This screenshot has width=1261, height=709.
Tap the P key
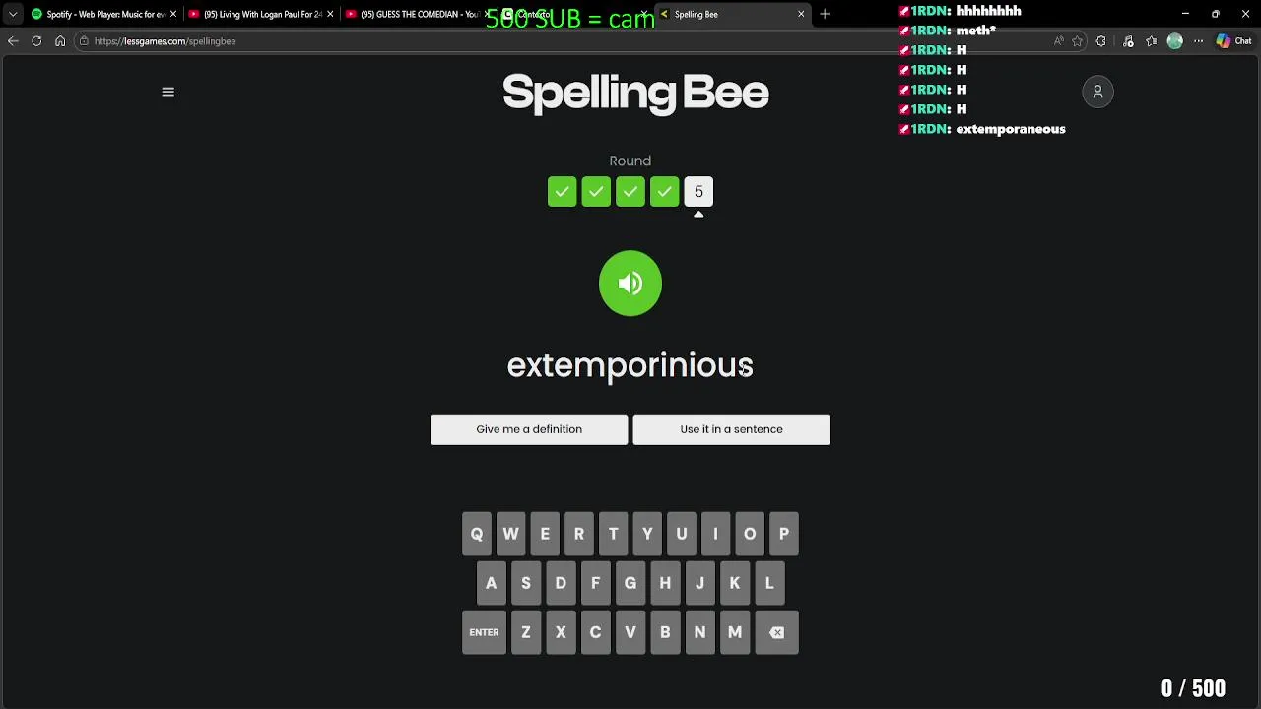coord(784,534)
